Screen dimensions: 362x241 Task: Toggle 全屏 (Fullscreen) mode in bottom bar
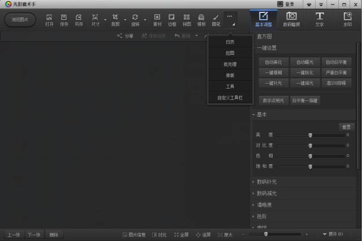pos(181,234)
